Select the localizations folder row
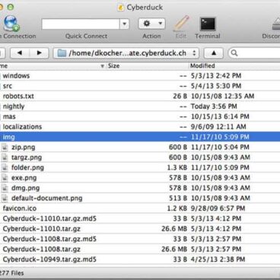 point(140,126)
